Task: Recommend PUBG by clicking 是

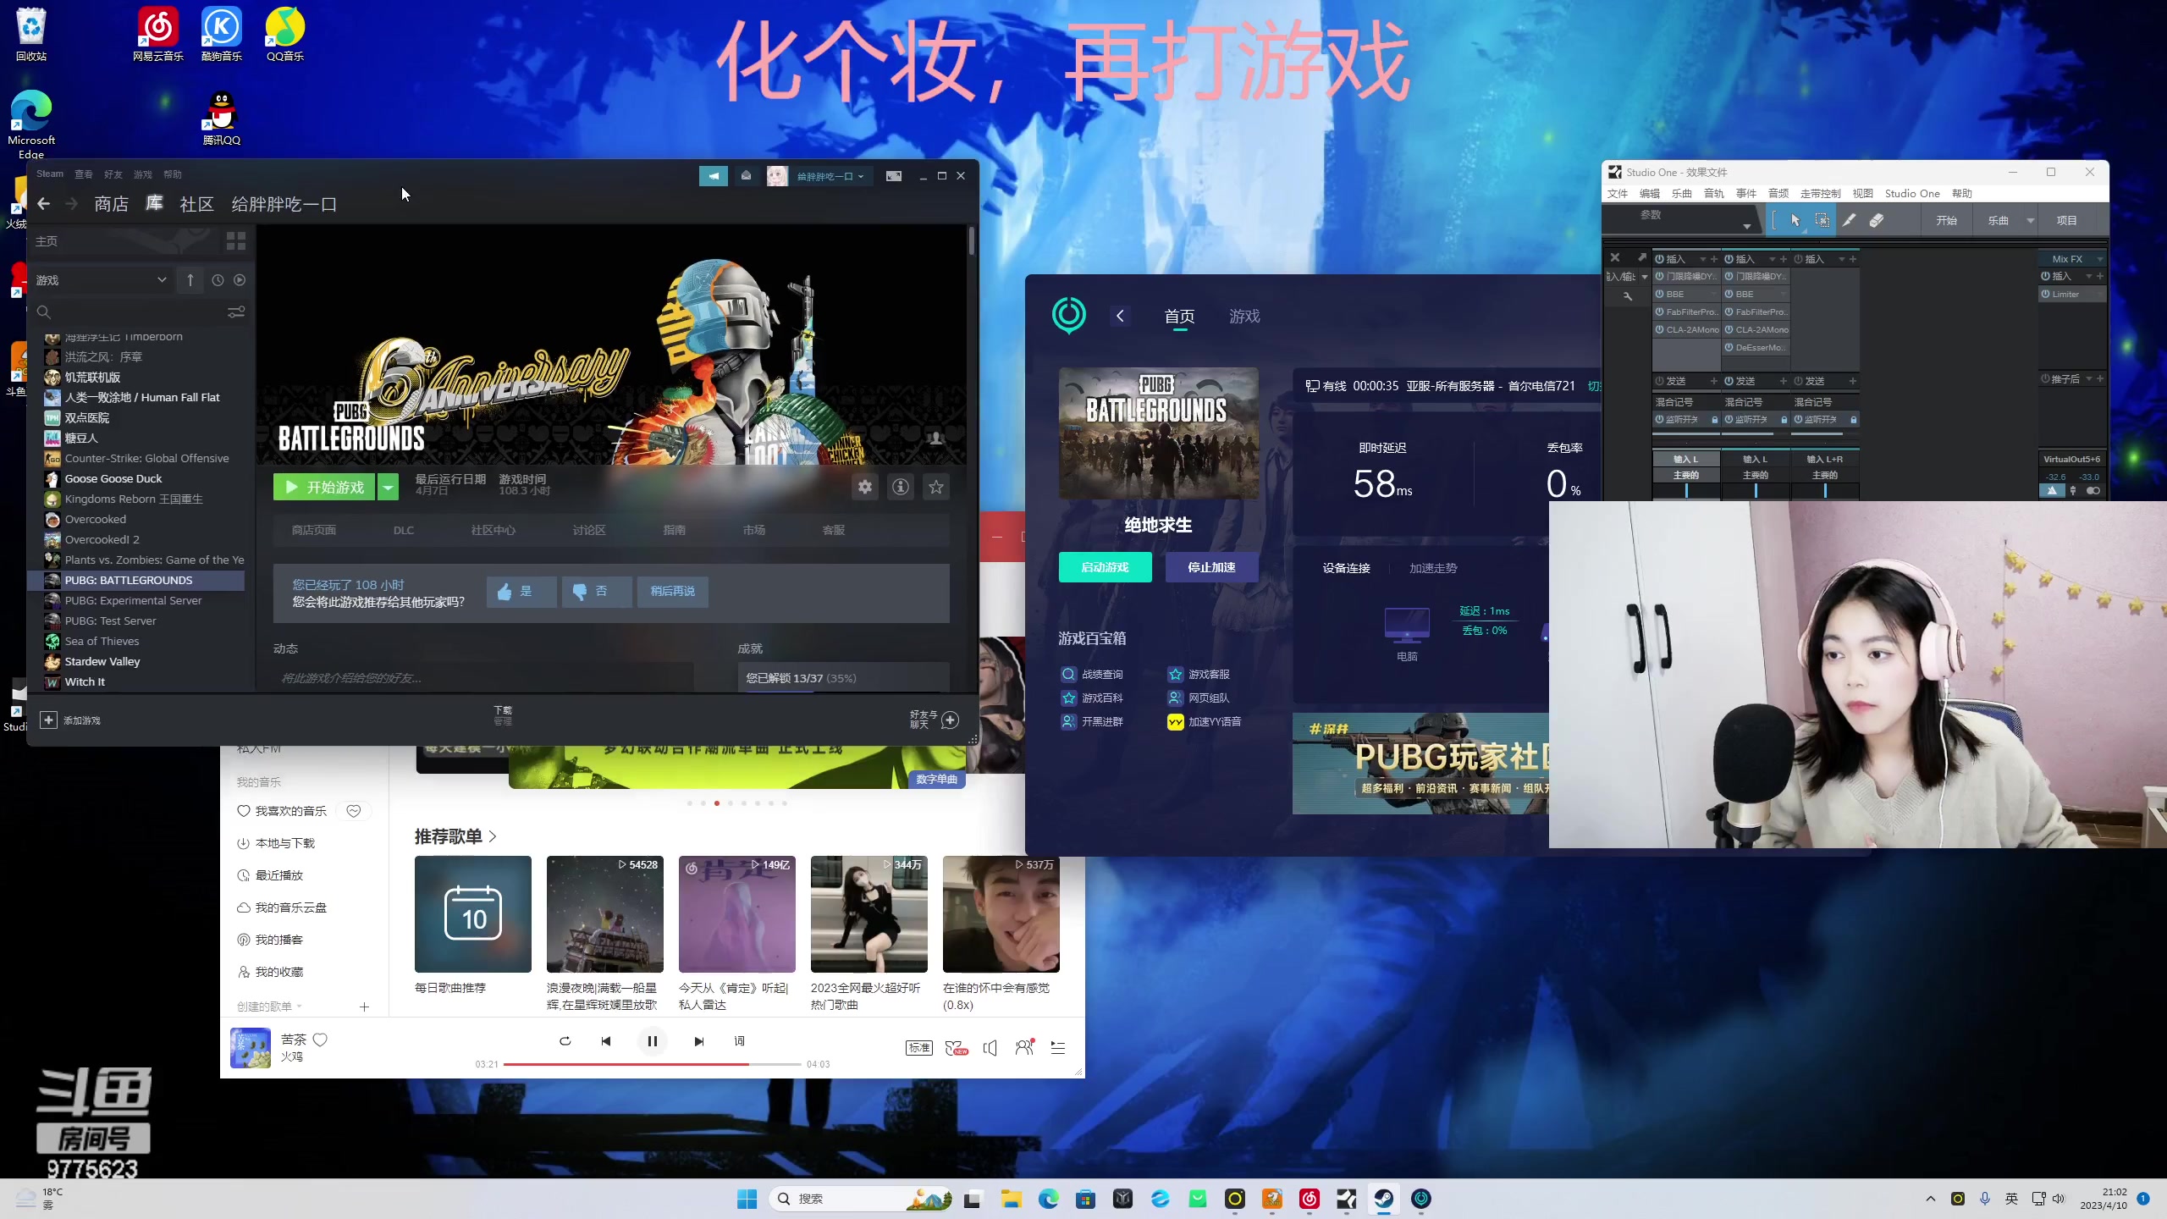Action: coord(521,592)
